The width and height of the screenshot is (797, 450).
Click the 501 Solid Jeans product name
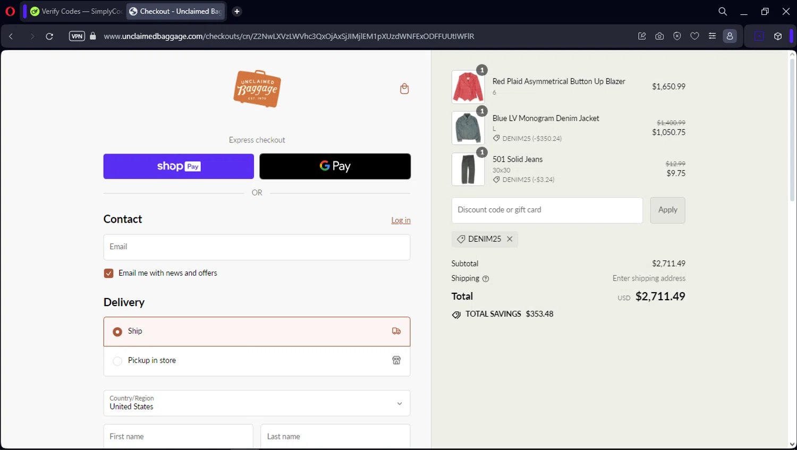tap(518, 159)
